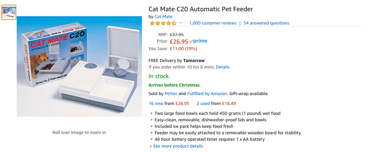Open the Fulfilled by Amazon link
370x152 pixels.
coord(207,94)
